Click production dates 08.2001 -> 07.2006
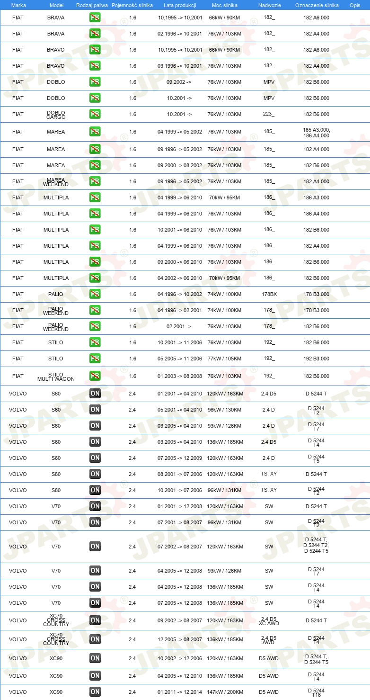 (x=180, y=474)
